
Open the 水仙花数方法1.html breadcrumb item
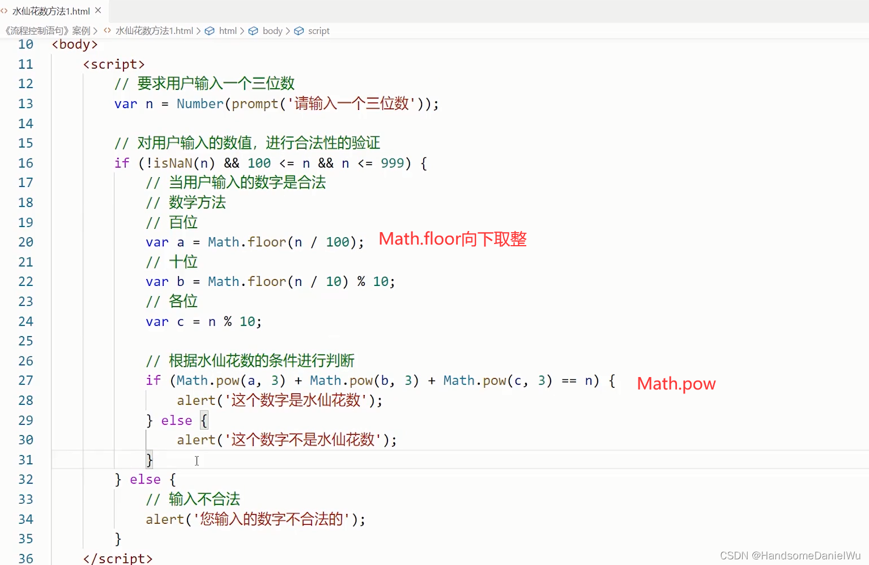point(154,31)
